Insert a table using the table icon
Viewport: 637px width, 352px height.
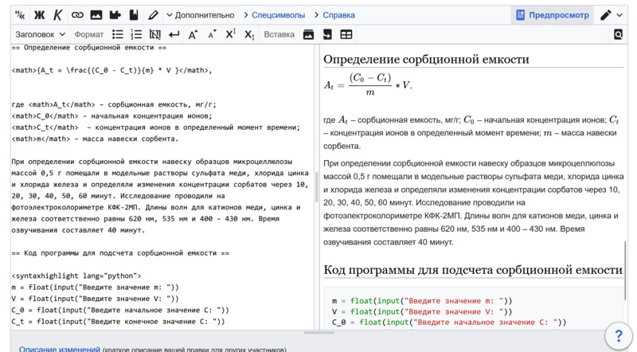pyautogui.click(x=346, y=34)
